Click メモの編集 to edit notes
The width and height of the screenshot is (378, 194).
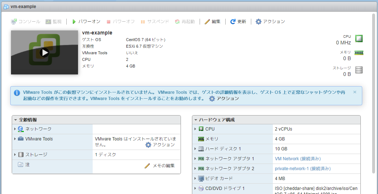[x=160, y=166]
